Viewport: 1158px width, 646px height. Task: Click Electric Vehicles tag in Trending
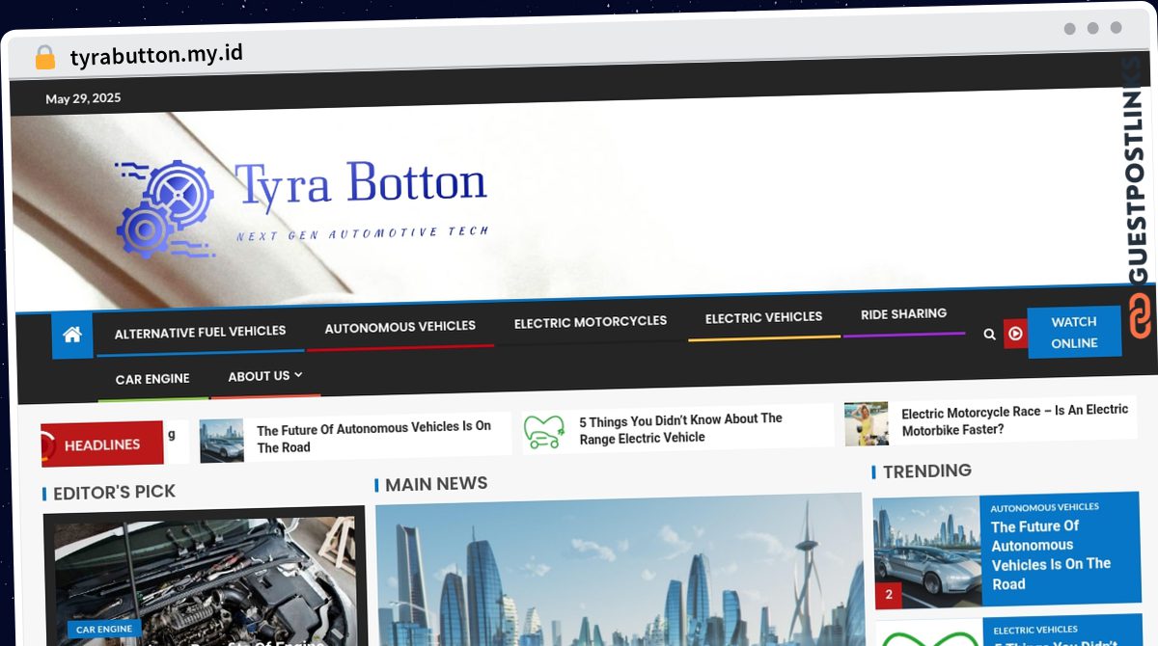tap(1035, 631)
